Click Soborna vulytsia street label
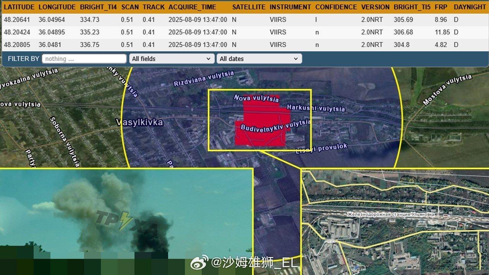The width and height of the screenshot is (489, 275). click(x=65, y=142)
